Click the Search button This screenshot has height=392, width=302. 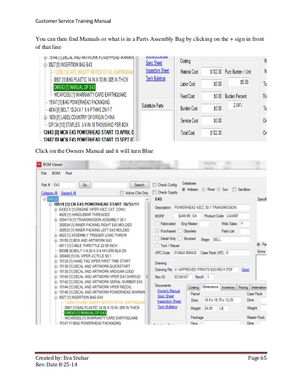(x=139, y=185)
